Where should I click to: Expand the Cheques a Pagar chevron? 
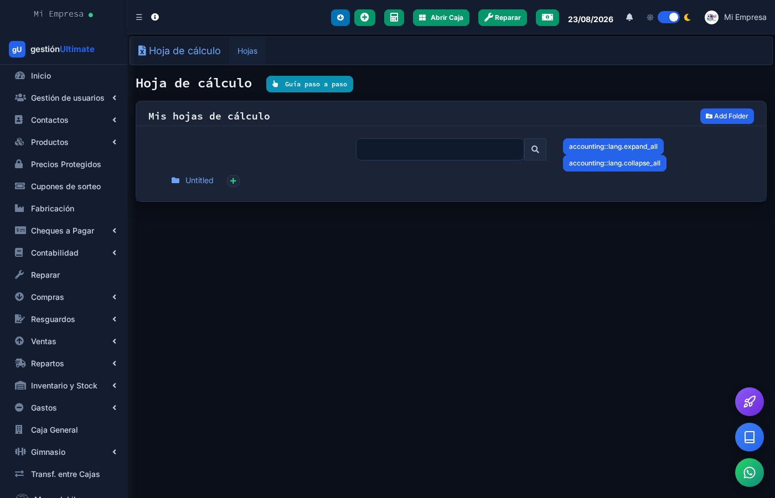115,231
